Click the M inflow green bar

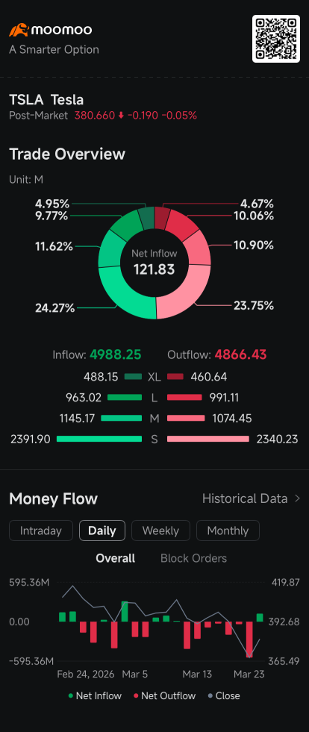point(122,419)
